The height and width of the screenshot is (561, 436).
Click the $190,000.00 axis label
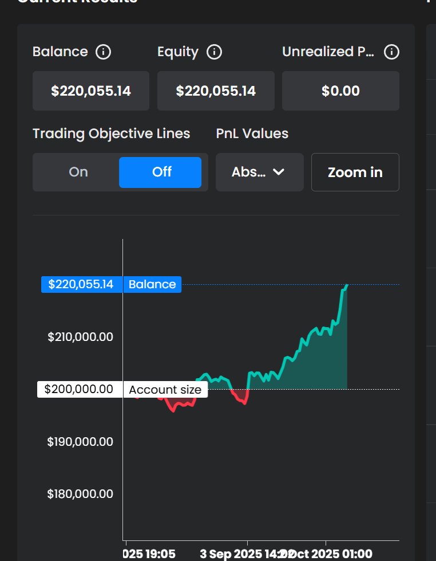tap(81, 441)
